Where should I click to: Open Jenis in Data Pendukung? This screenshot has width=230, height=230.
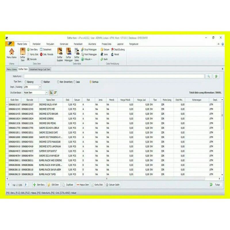click(x=104, y=54)
